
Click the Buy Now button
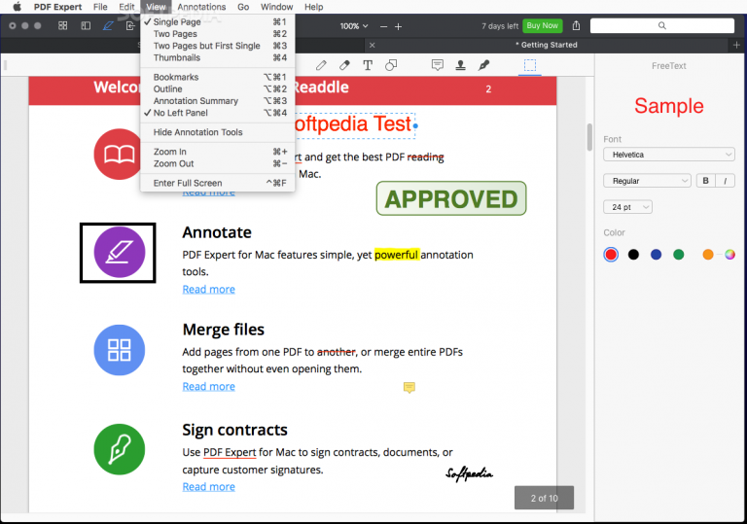click(x=542, y=25)
